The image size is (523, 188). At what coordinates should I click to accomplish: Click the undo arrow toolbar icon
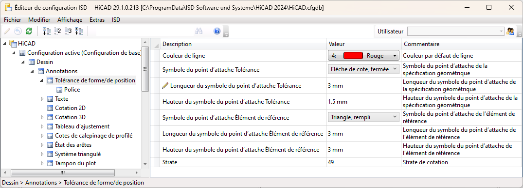point(18,31)
